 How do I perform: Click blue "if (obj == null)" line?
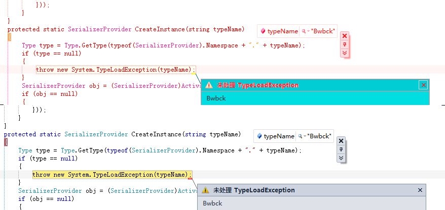pyautogui.click(x=46, y=199)
